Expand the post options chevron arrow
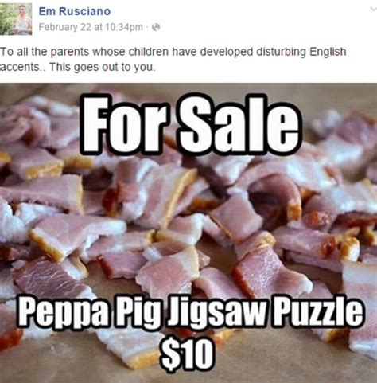Screen dimensions: 377x383 (x=373, y=9)
